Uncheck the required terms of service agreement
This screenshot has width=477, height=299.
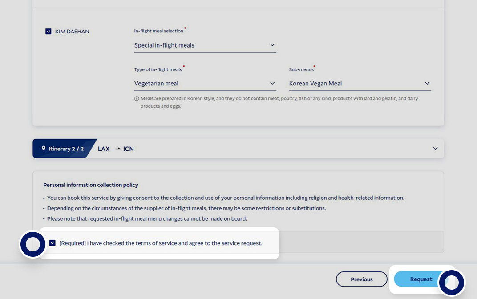click(x=52, y=243)
